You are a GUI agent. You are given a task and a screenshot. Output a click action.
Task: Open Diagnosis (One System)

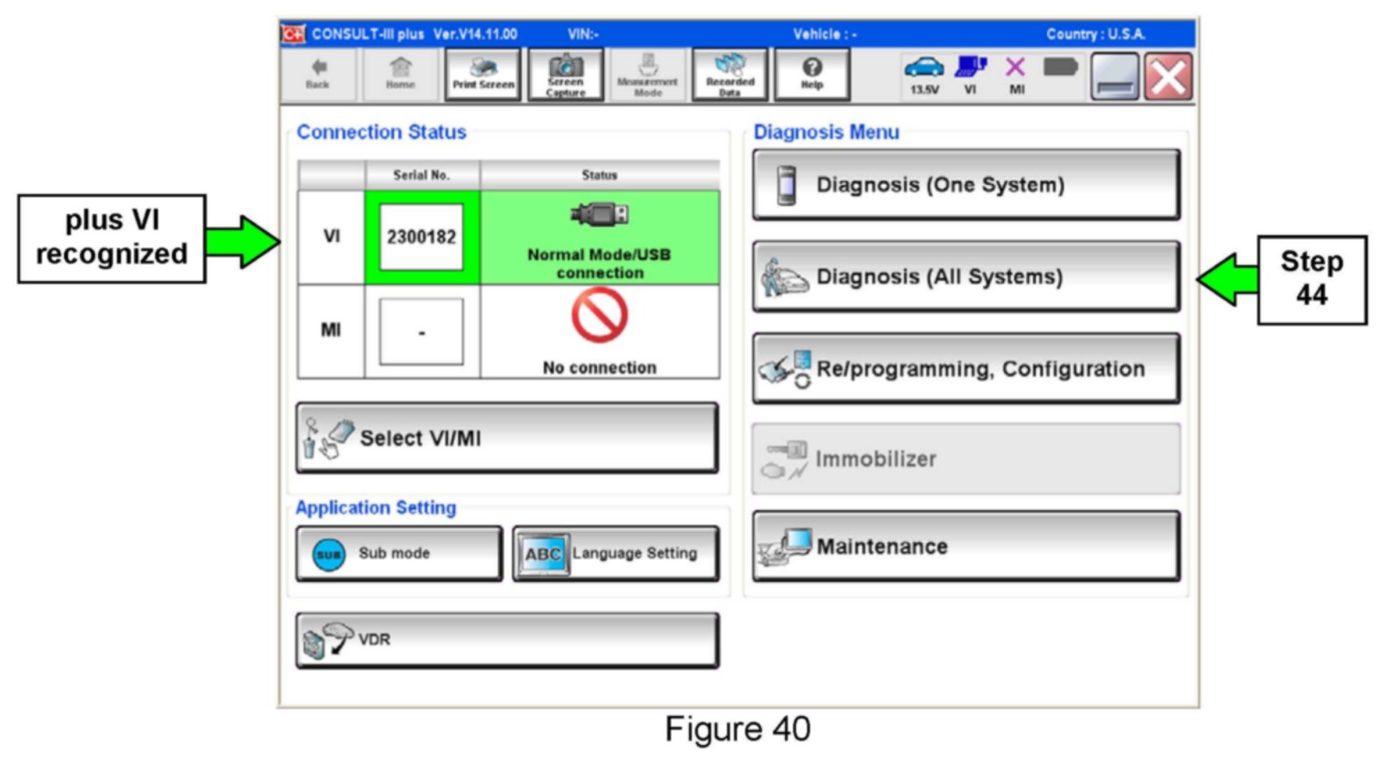(966, 185)
